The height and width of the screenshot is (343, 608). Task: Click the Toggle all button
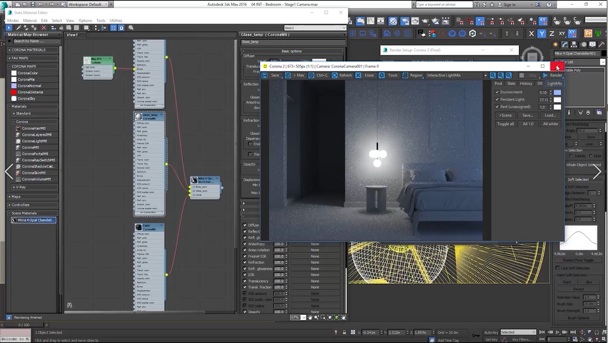pyautogui.click(x=505, y=124)
